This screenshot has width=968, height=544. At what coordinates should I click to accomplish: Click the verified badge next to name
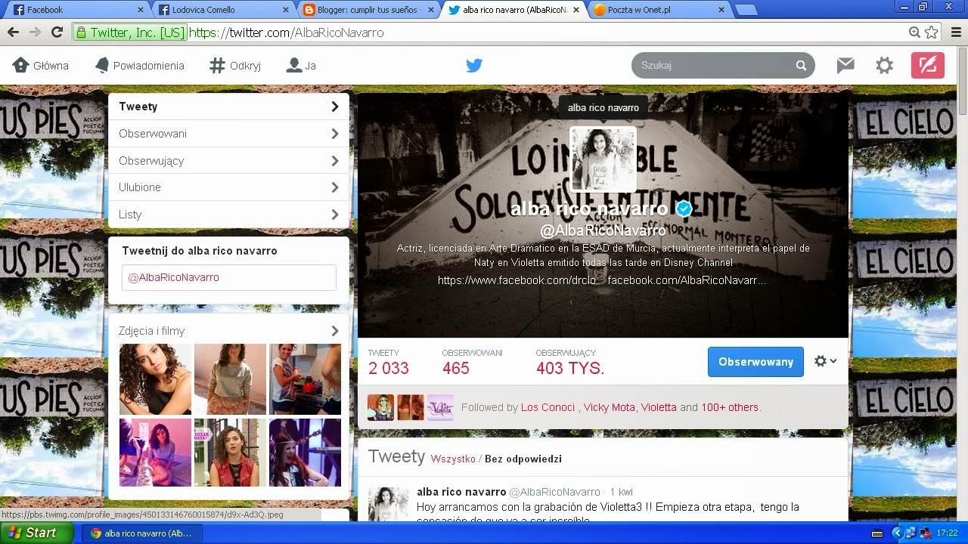[x=684, y=209]
